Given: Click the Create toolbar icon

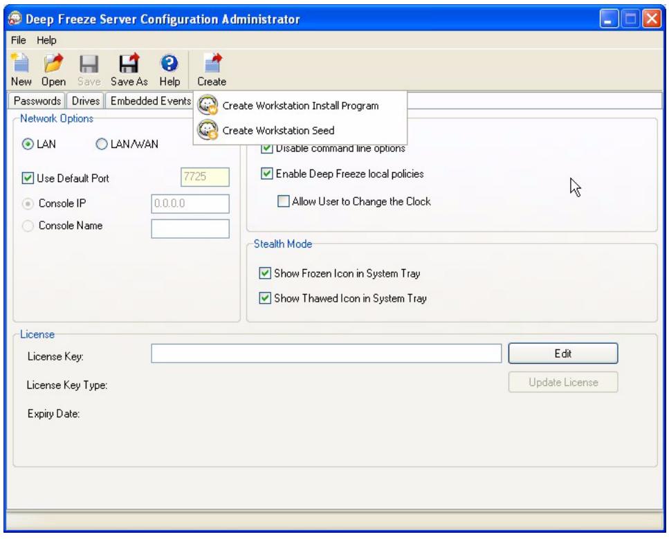Looking at the screenshot, I should 212,63.
